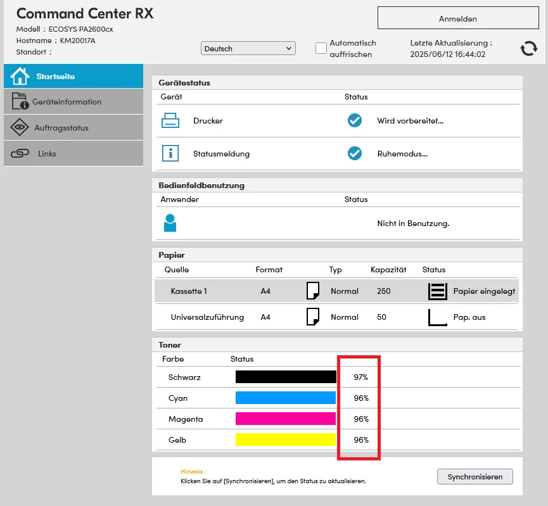Click the Startseite home icon
Screen dimensions: 548x506
point(20,76)
